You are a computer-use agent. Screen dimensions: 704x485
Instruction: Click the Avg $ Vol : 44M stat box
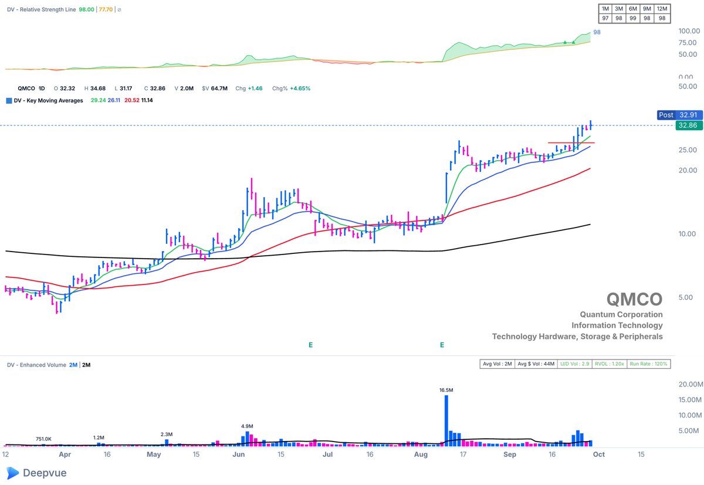click(x=535, y=364)
